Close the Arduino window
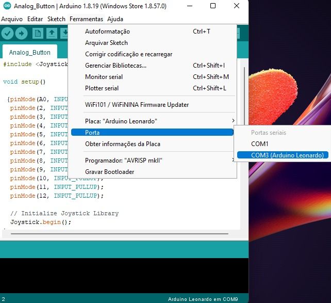The width and height of the screenshot is (331, 303). (x=237, y=6)
